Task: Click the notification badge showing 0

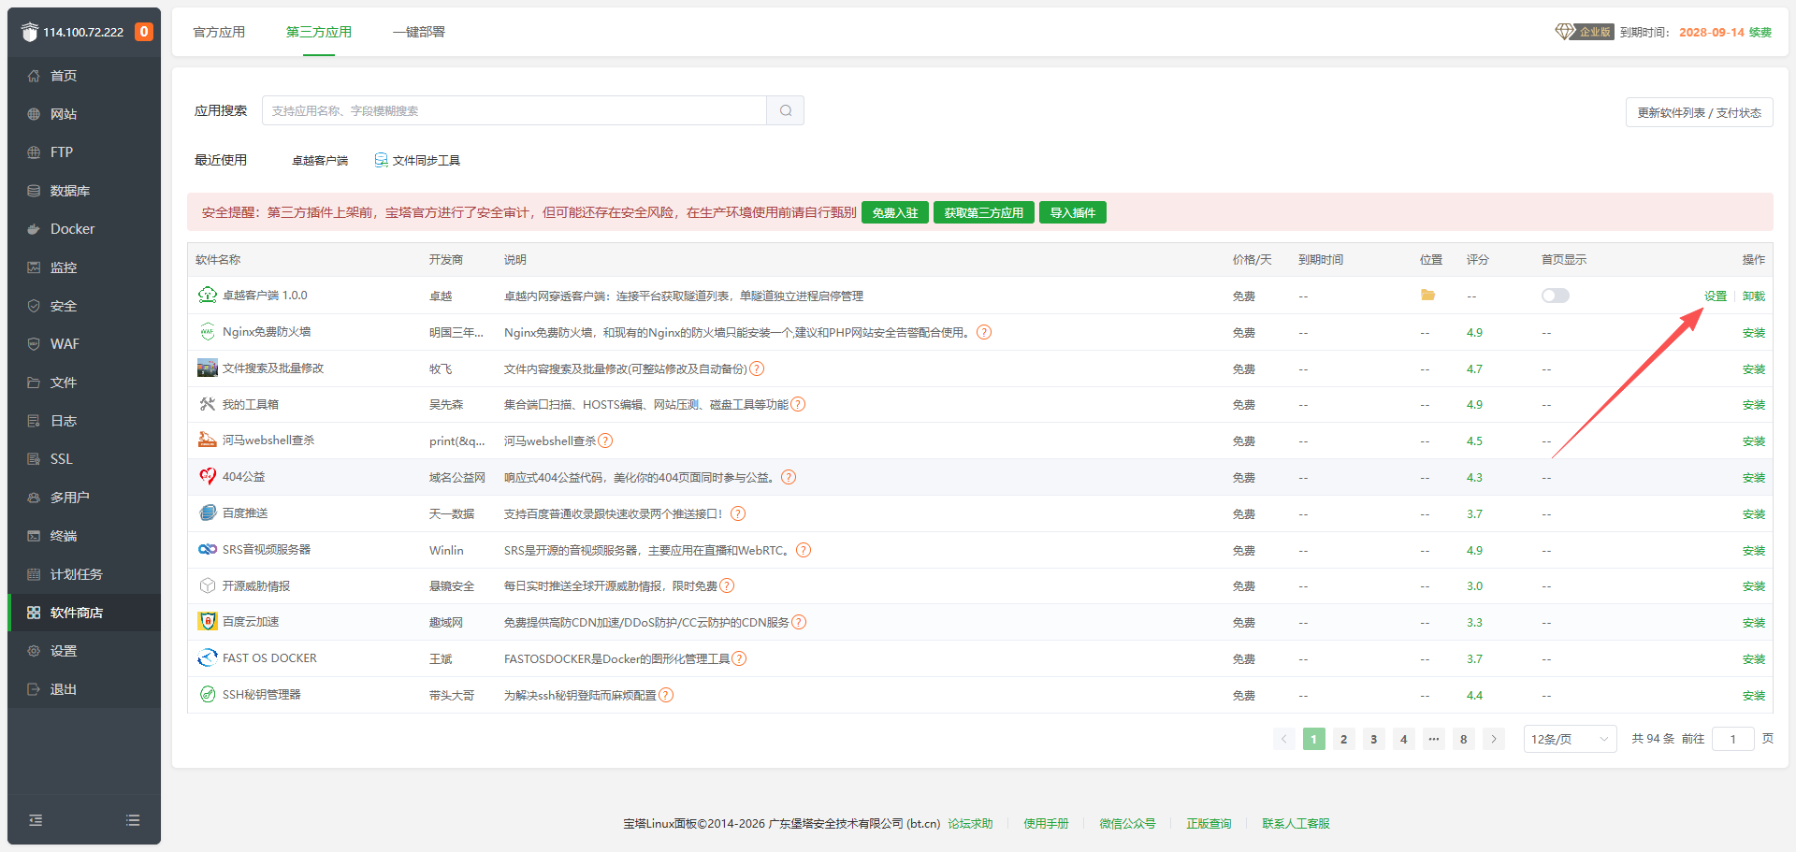Action: coord(143,32)
